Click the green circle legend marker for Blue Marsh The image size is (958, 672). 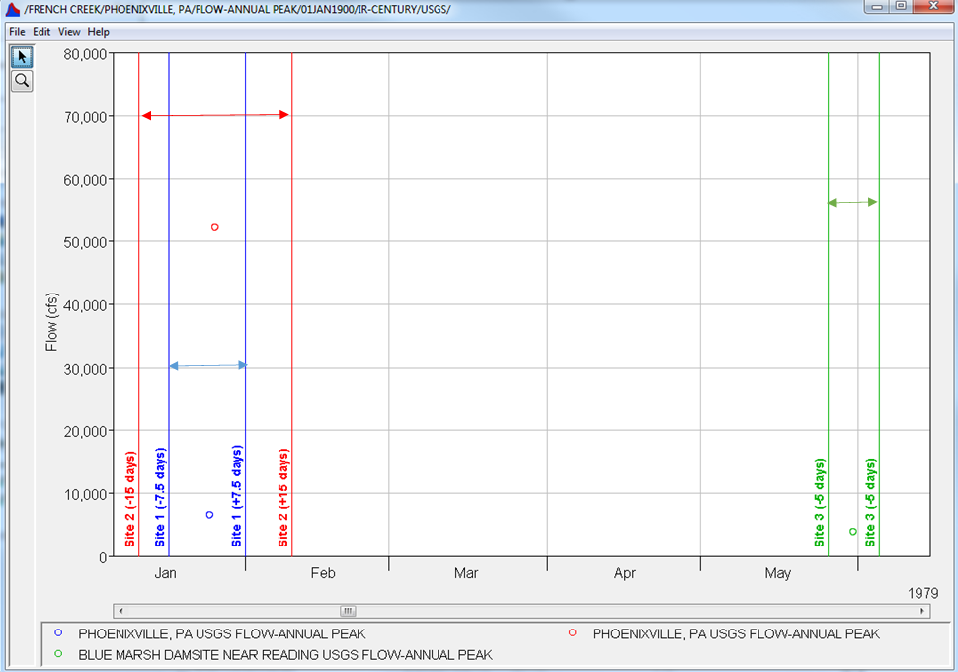[59, 654]
